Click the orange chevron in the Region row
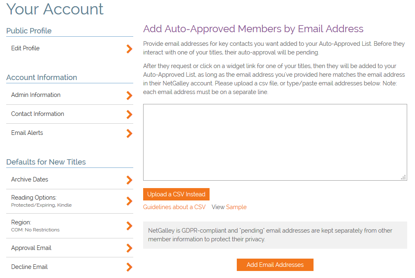The height and width of the screenshot is (278, 415). coord(129,226)
